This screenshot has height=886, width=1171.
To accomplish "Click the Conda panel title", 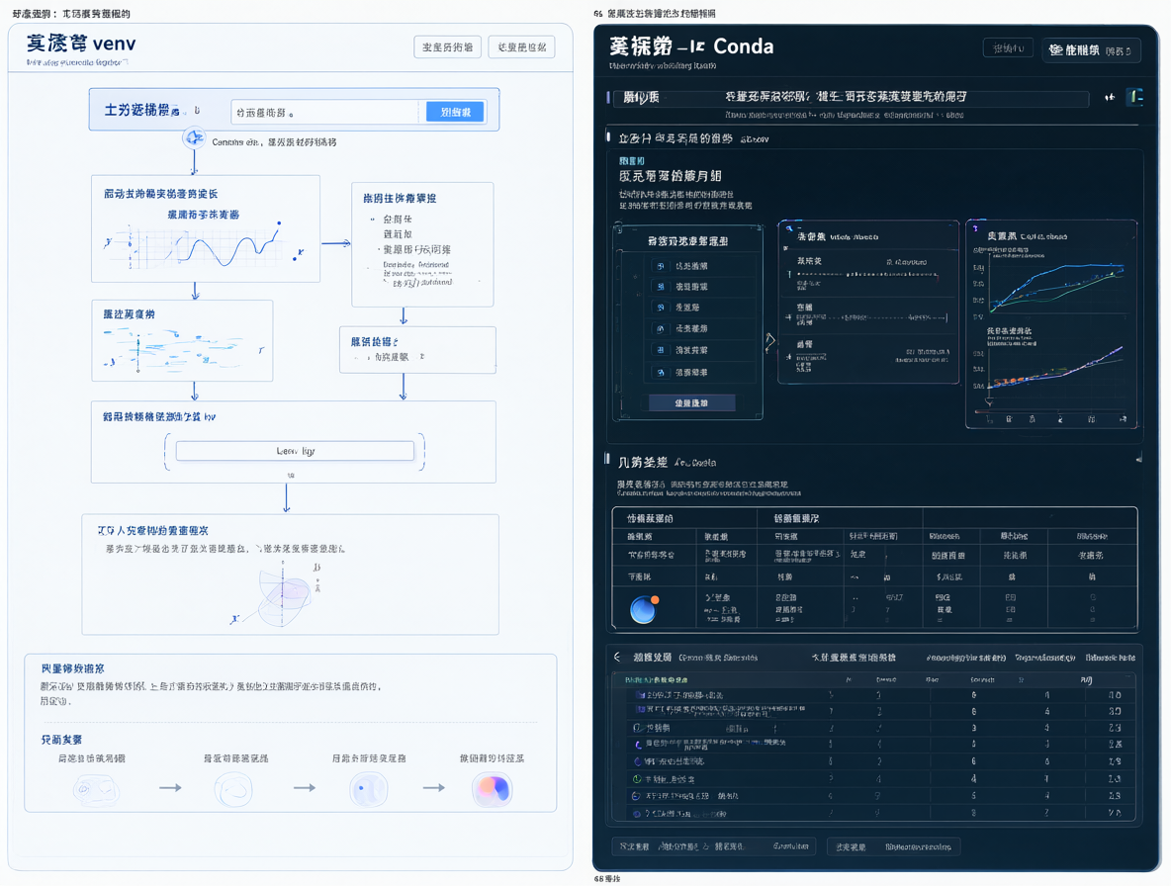I will click(691, 46).
